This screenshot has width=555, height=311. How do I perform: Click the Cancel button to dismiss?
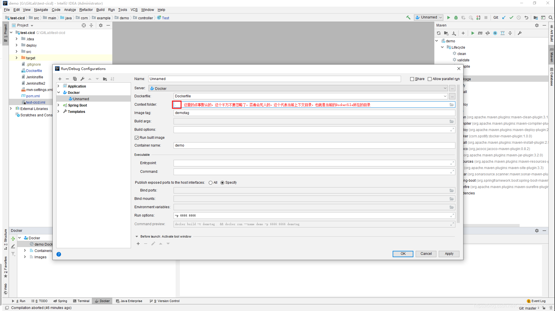tap(426, 253)
